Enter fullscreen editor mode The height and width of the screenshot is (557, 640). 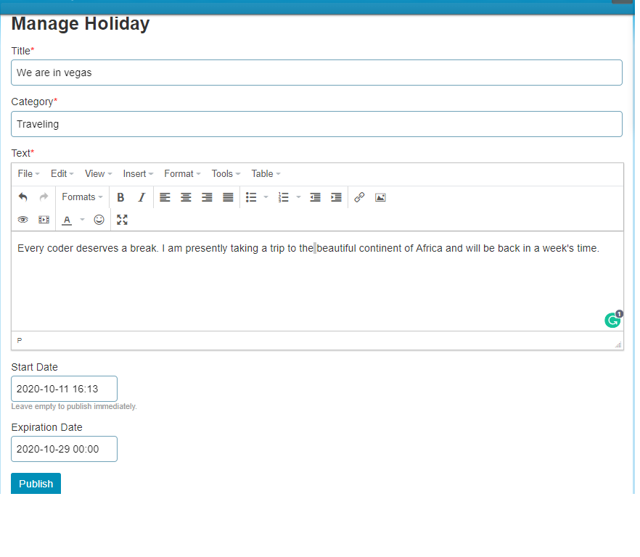click(122, 219)
